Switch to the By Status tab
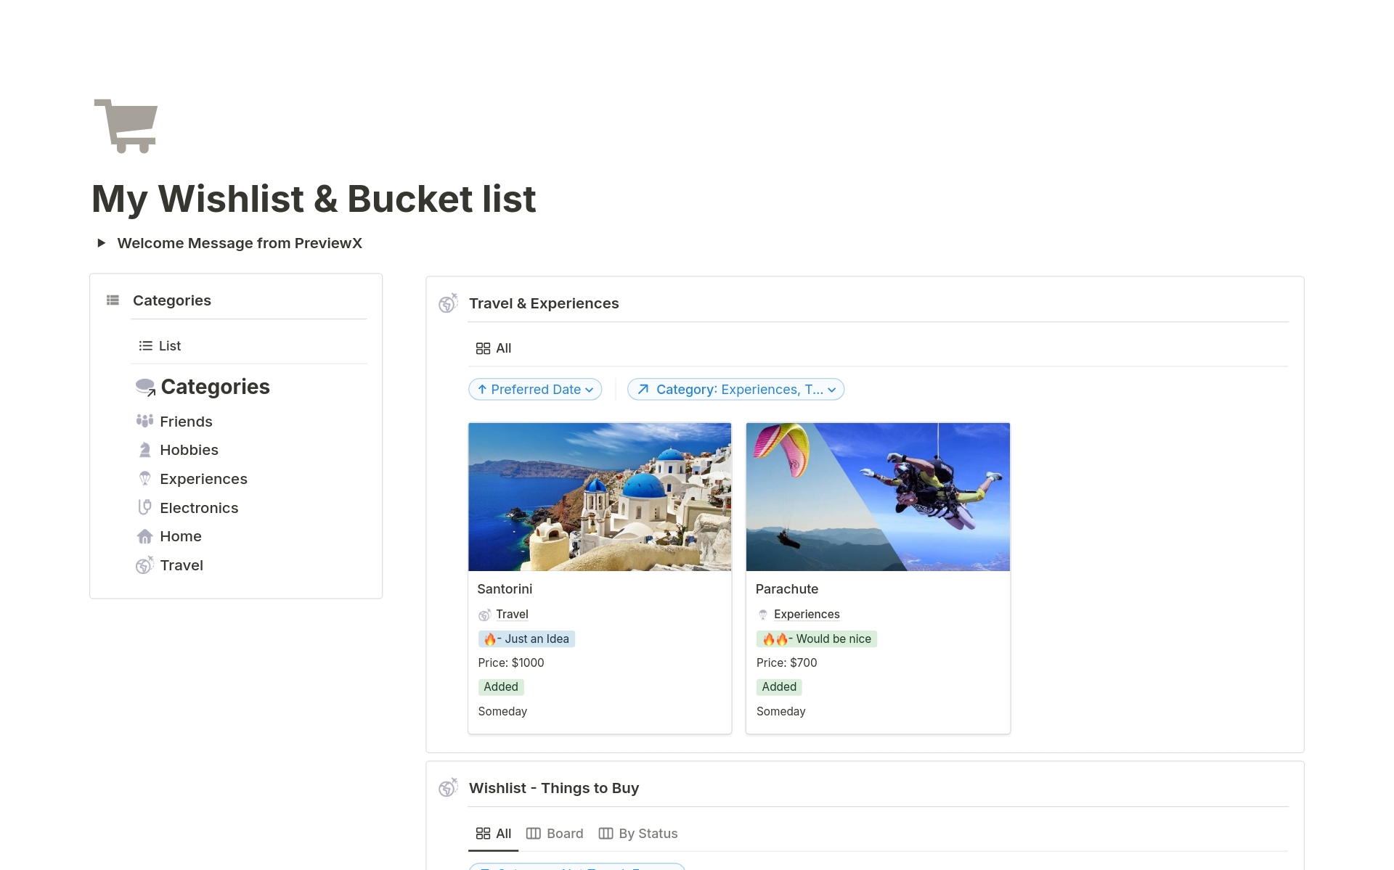 pyautogui.click(x=637, y=834)
